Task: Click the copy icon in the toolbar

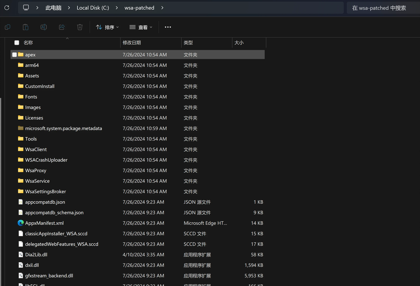Action: pyautogui.click(x=7, y=27)
